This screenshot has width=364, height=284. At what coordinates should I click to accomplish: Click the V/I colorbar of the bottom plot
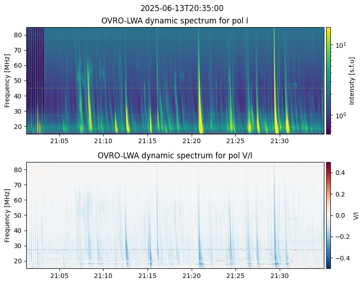point(329,215)
